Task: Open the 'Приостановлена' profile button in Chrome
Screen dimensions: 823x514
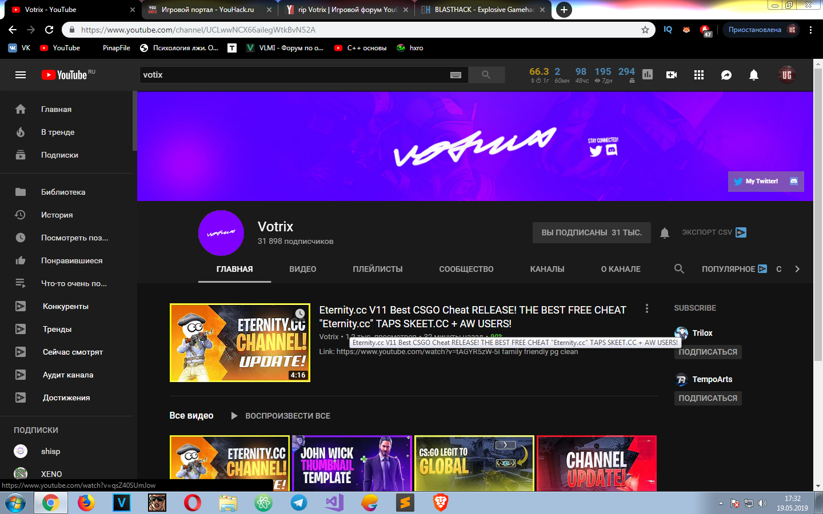Action: point(761,30)
